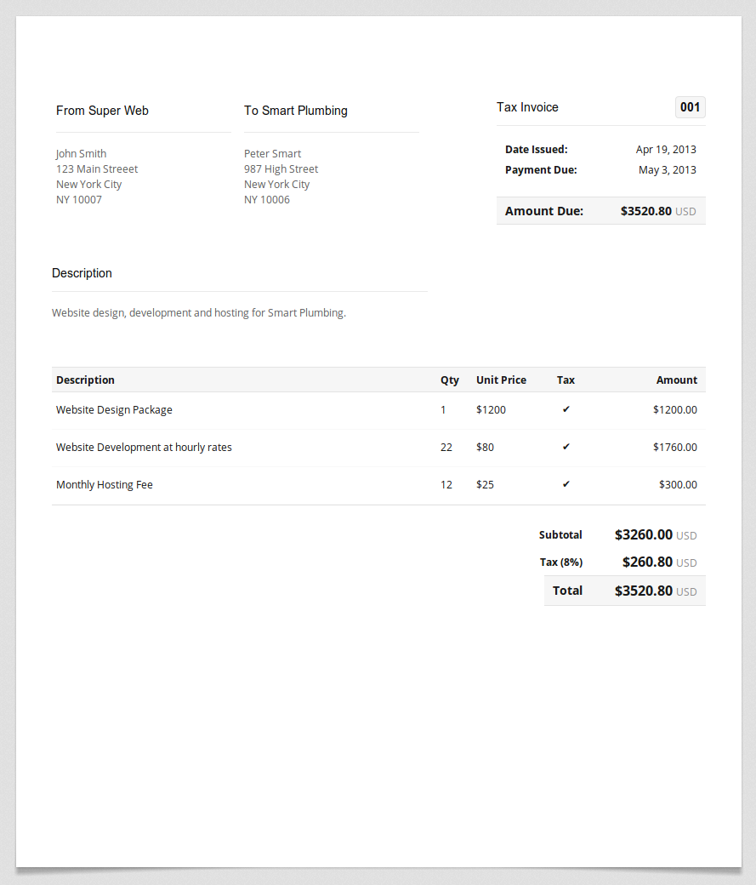The image size is (756, 885).
Task: Click the Total $3520.80 figure
Action: pos(643,591)
